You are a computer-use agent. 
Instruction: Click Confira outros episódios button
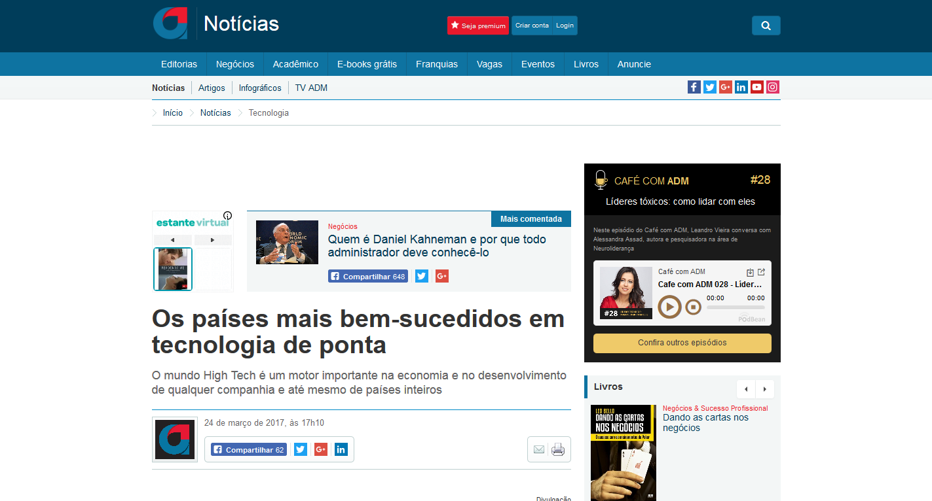point(682,343)
